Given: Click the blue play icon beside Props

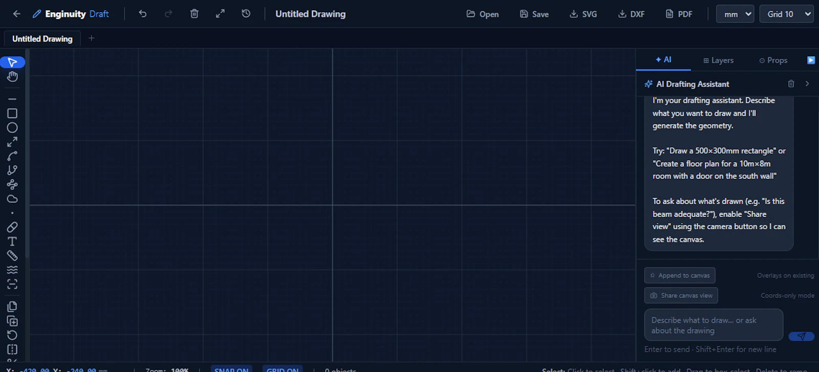Looking at the screenshot, I should 811,60.
